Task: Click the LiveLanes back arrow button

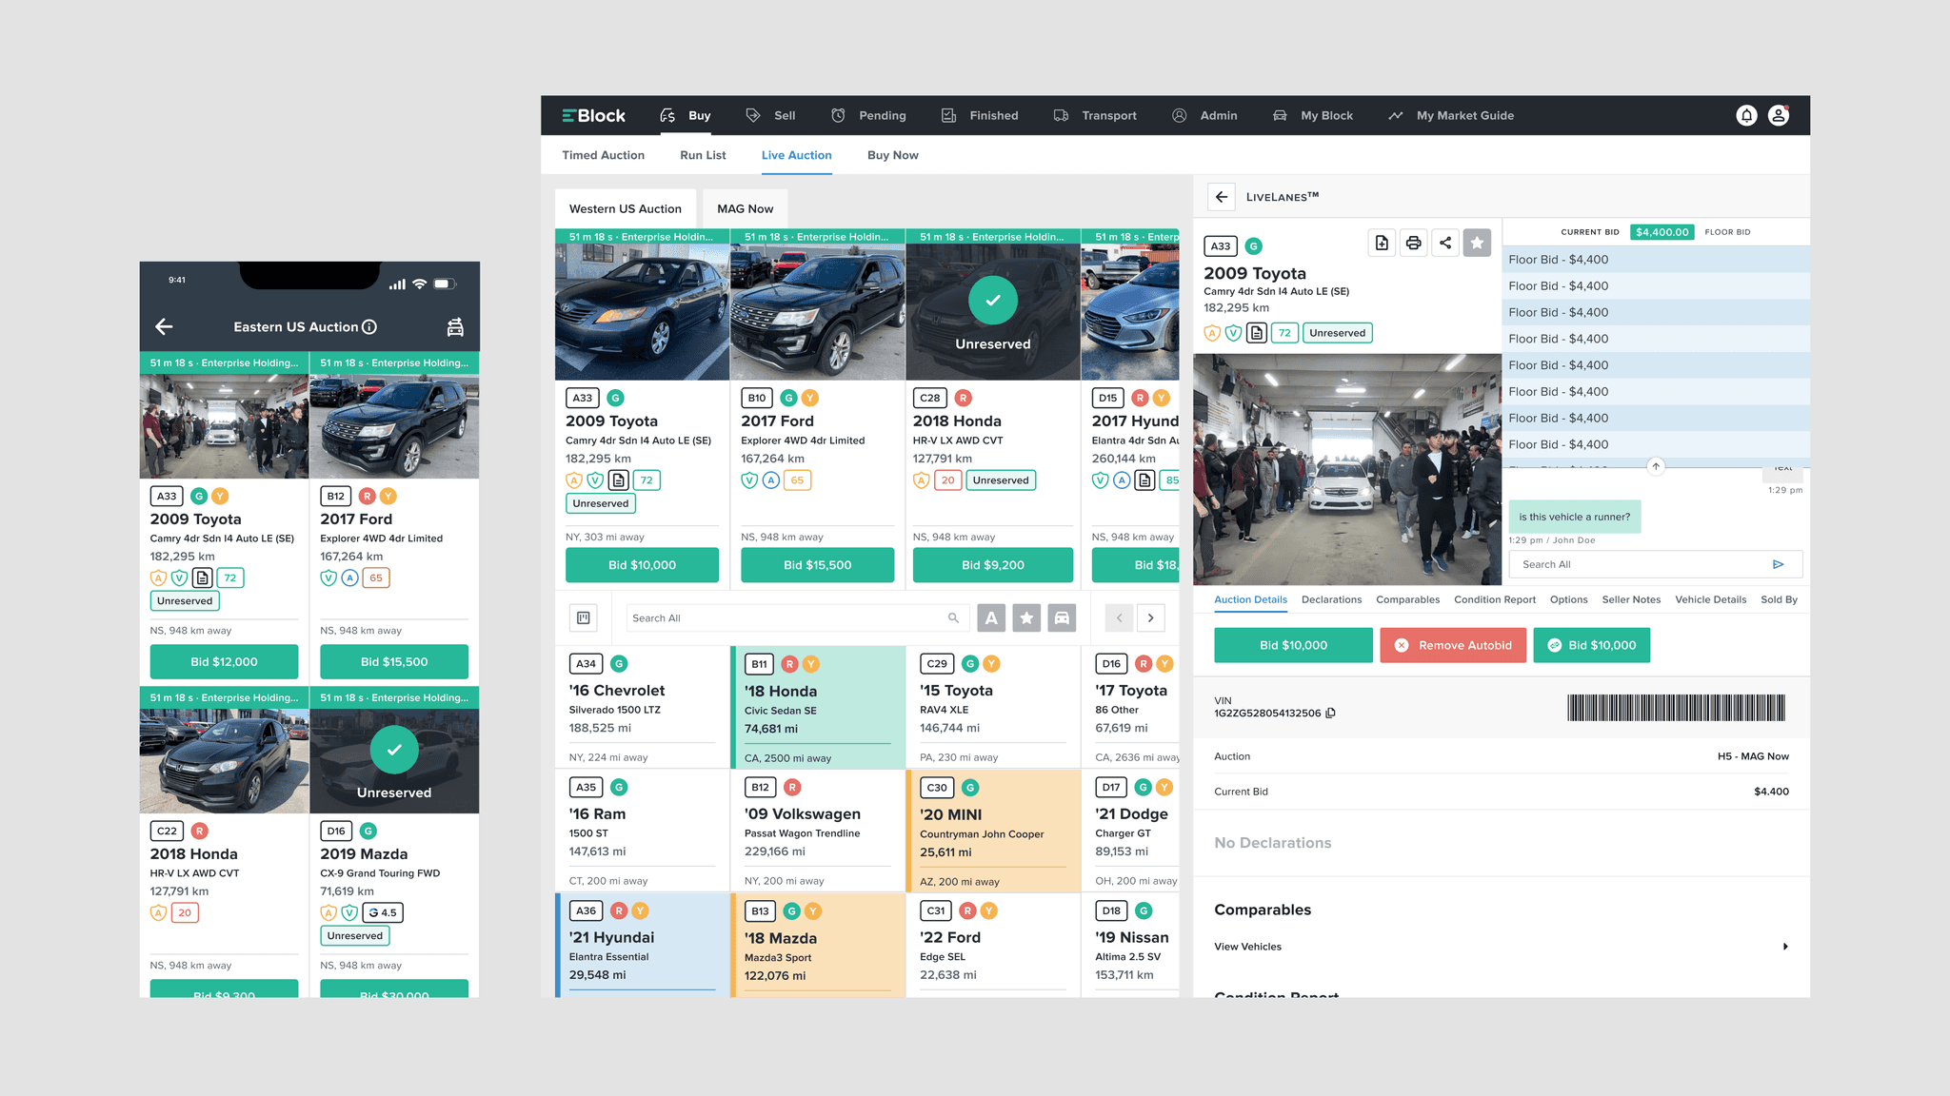Action: (1222, 197)
